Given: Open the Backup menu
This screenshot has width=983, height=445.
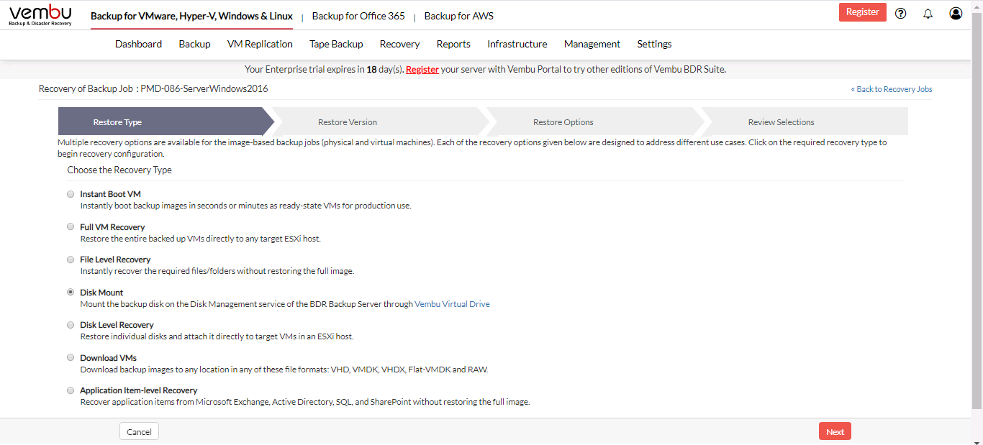Looking at the screenshot, I should pyautogui.click(x=194, y=44).
